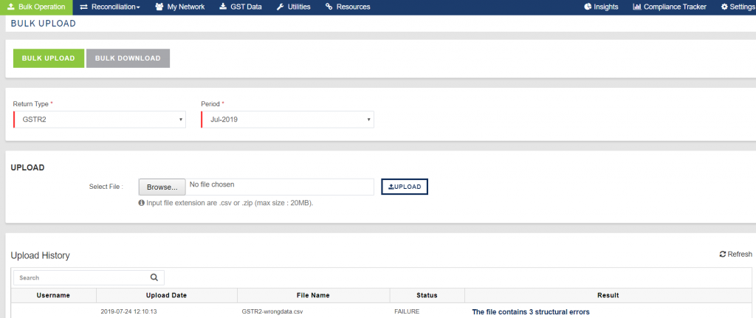This screenshot has height=318, width=756.
Task: Click the gear icon beside Settings
Action: click(725, 7)
